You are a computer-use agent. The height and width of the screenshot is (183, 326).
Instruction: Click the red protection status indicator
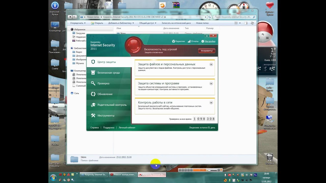[134, 45]
